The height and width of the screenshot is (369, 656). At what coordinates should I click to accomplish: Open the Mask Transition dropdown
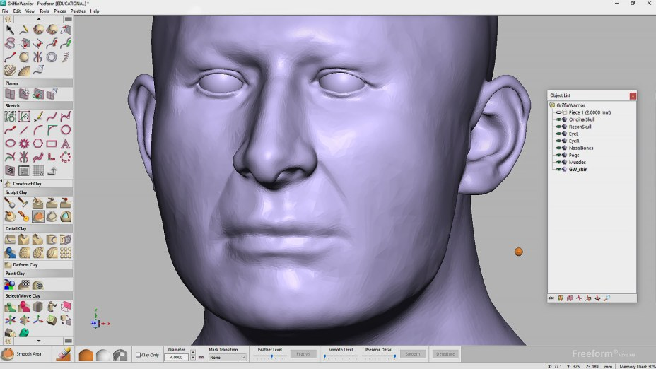click(x=227, y=358)
